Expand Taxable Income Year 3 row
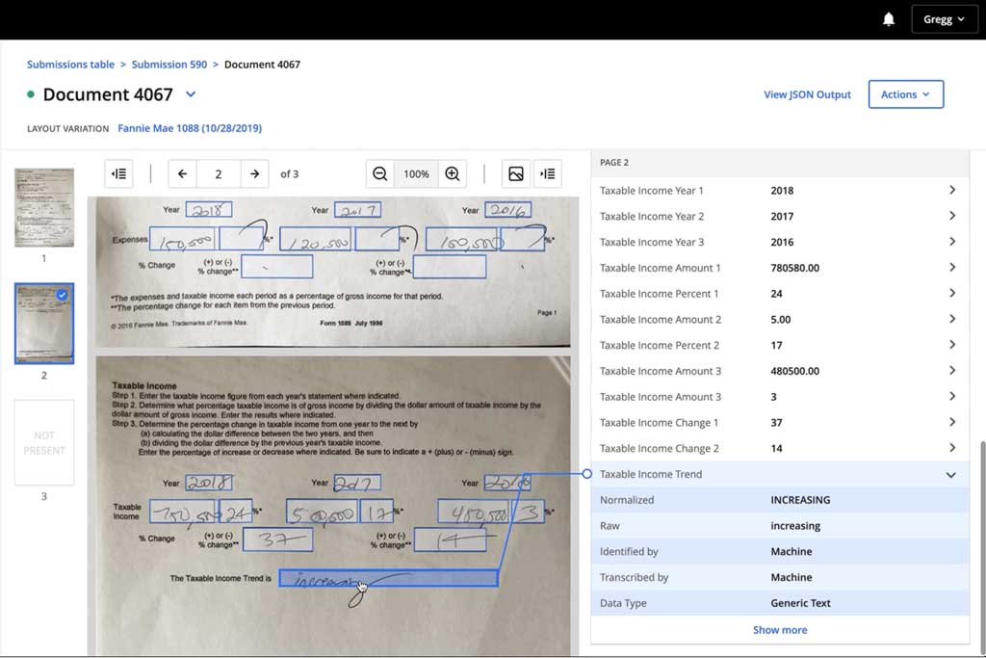Image resolution: width=986 pixels, height=658 pixels. [779, 242]
